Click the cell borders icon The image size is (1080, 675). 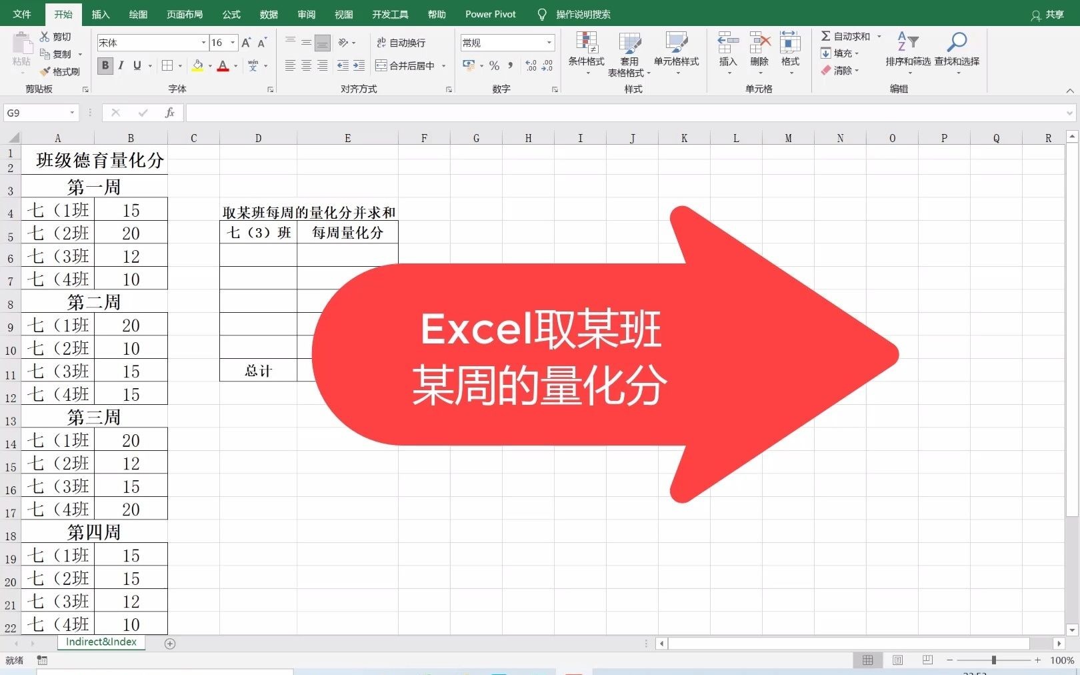167,65
